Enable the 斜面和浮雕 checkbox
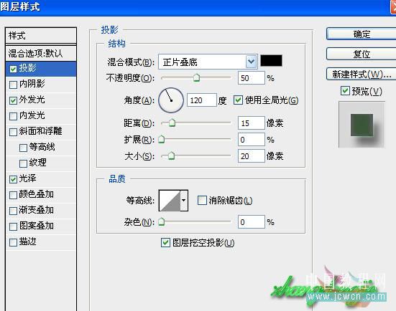Image resolution: width=396 pixels, height=311 pixels. pos(13,132)
